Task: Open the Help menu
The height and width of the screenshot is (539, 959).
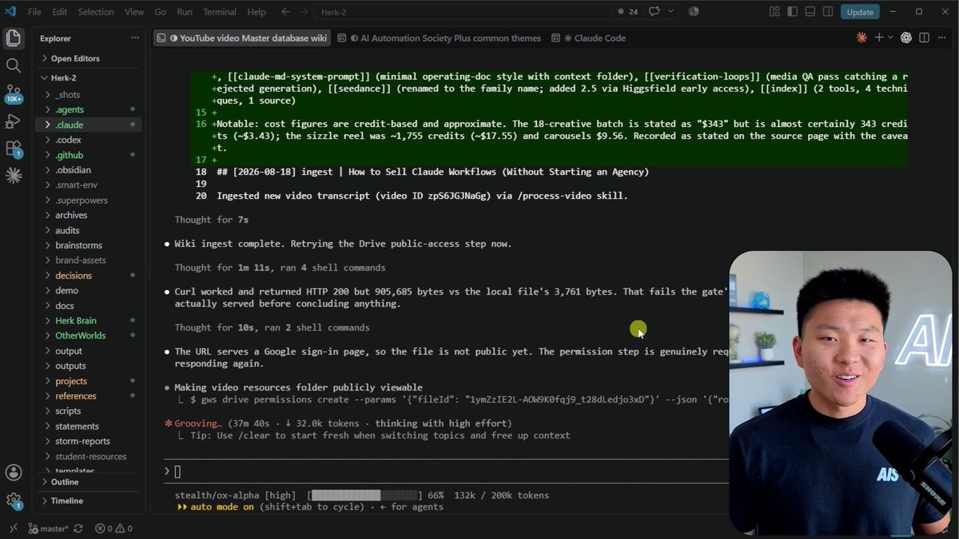Action: click(257, 12)
